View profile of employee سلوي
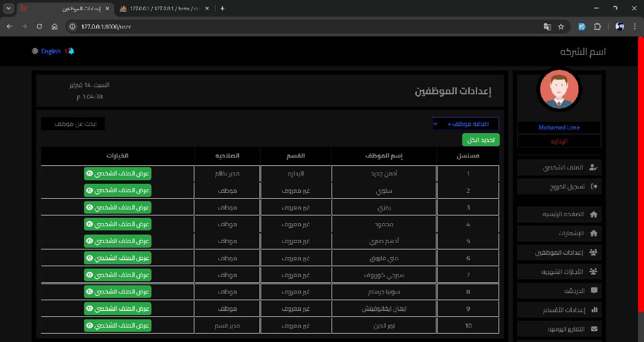The width and height of the screenshot is (644, 342). pyautogui.click(x=117, y=190)
